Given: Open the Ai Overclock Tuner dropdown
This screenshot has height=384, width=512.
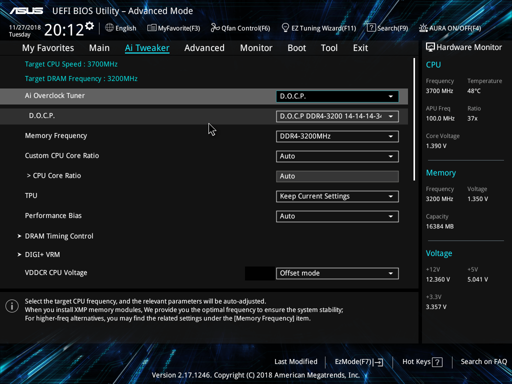Looking at the screenshot, I should (x=337, y=96).
